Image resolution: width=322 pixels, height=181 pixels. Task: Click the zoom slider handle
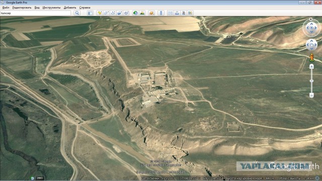(x=311, y=81)
